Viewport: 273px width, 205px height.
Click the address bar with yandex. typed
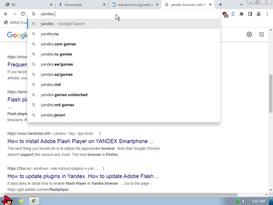tap(124, 14)
